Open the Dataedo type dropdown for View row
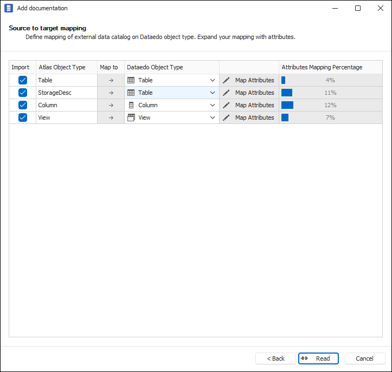392x372 pixels. [x=213, y=118]
